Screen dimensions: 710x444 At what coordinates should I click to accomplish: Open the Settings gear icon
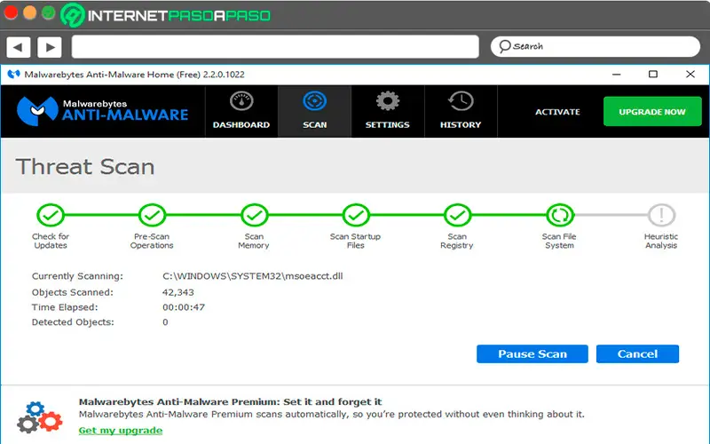tap(388, 101)
